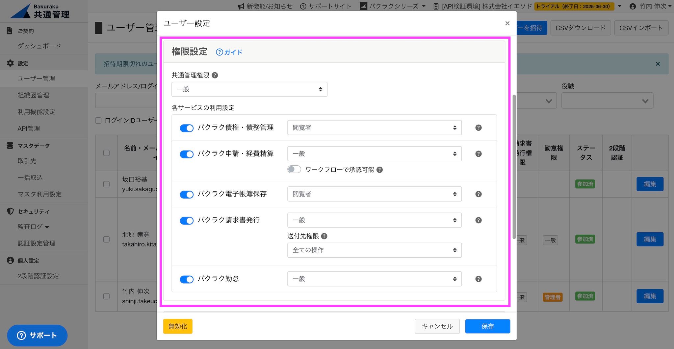Image resolution: width=674 pixels, height=349 pixels.
Task: Click help icon for バクラク請求書発行 row
Action: tap(479, 220)
